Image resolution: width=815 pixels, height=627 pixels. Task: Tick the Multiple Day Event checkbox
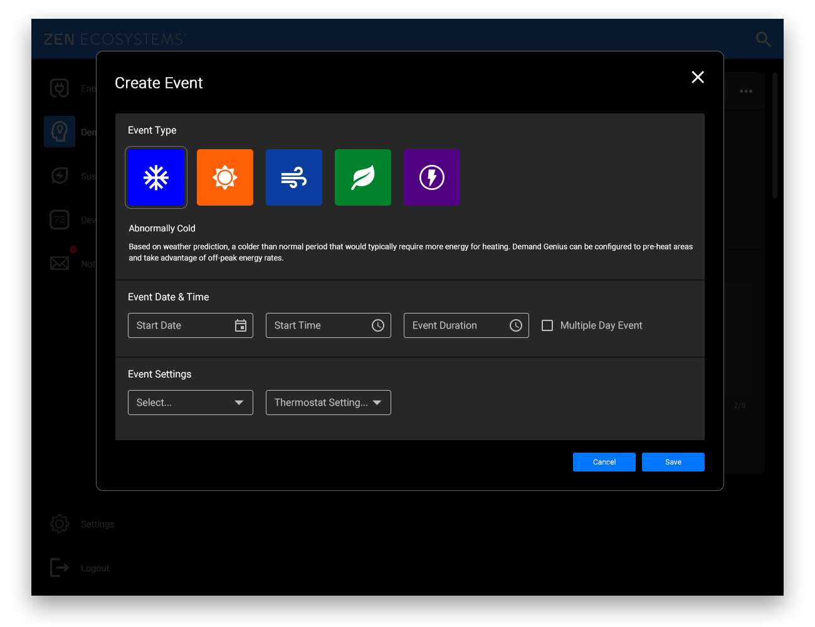(547, 325)
